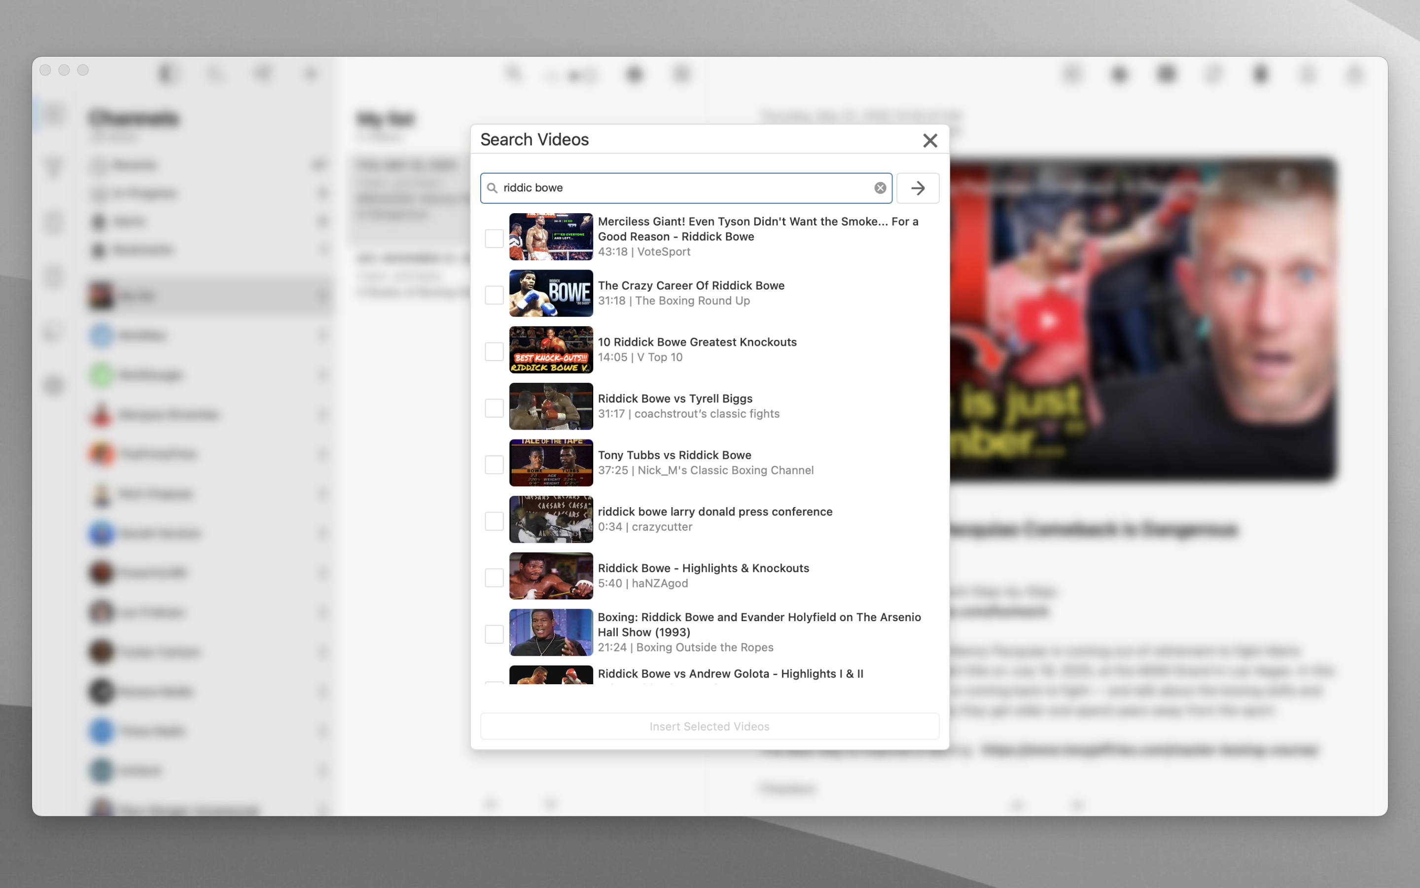Click the search arrow submit button
This screenshot has width=1420, height=888.
pyautogui.click(x=917, y=188)
